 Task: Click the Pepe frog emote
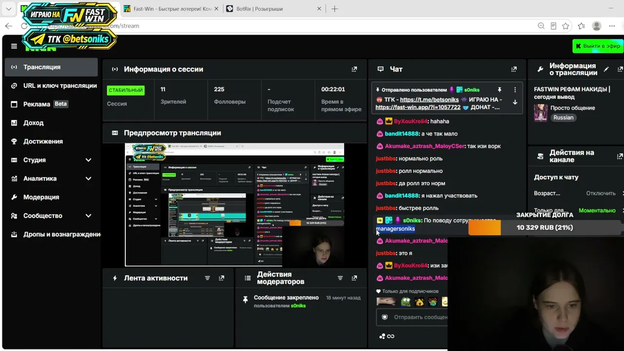pyautogui.click(x=406, y=302)
